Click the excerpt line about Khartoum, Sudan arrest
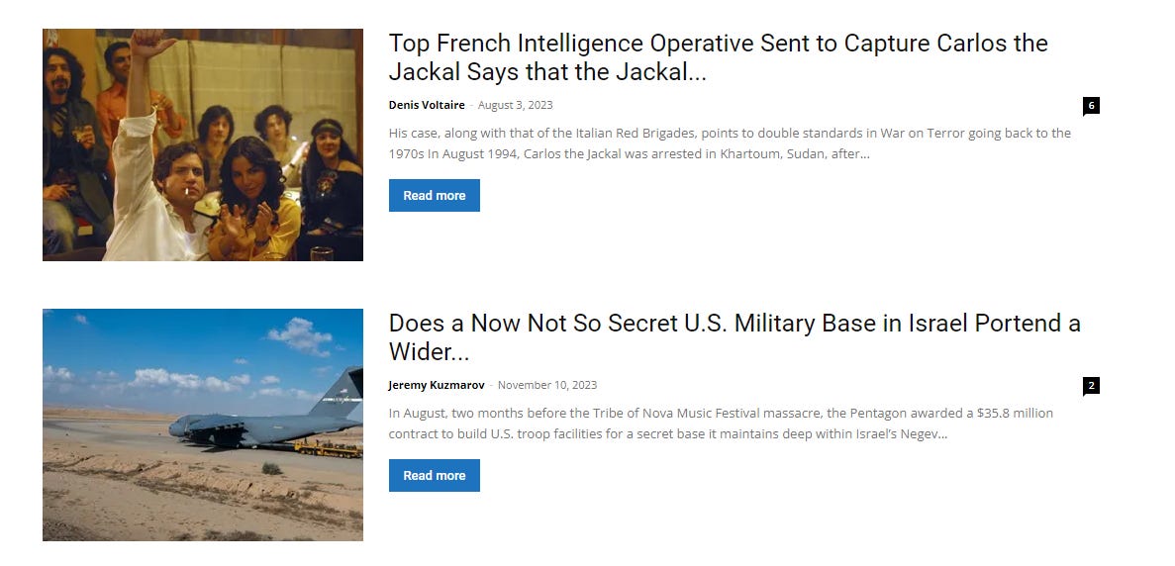The width and height of the screenshot is (1175, 566). click(629, 154)
